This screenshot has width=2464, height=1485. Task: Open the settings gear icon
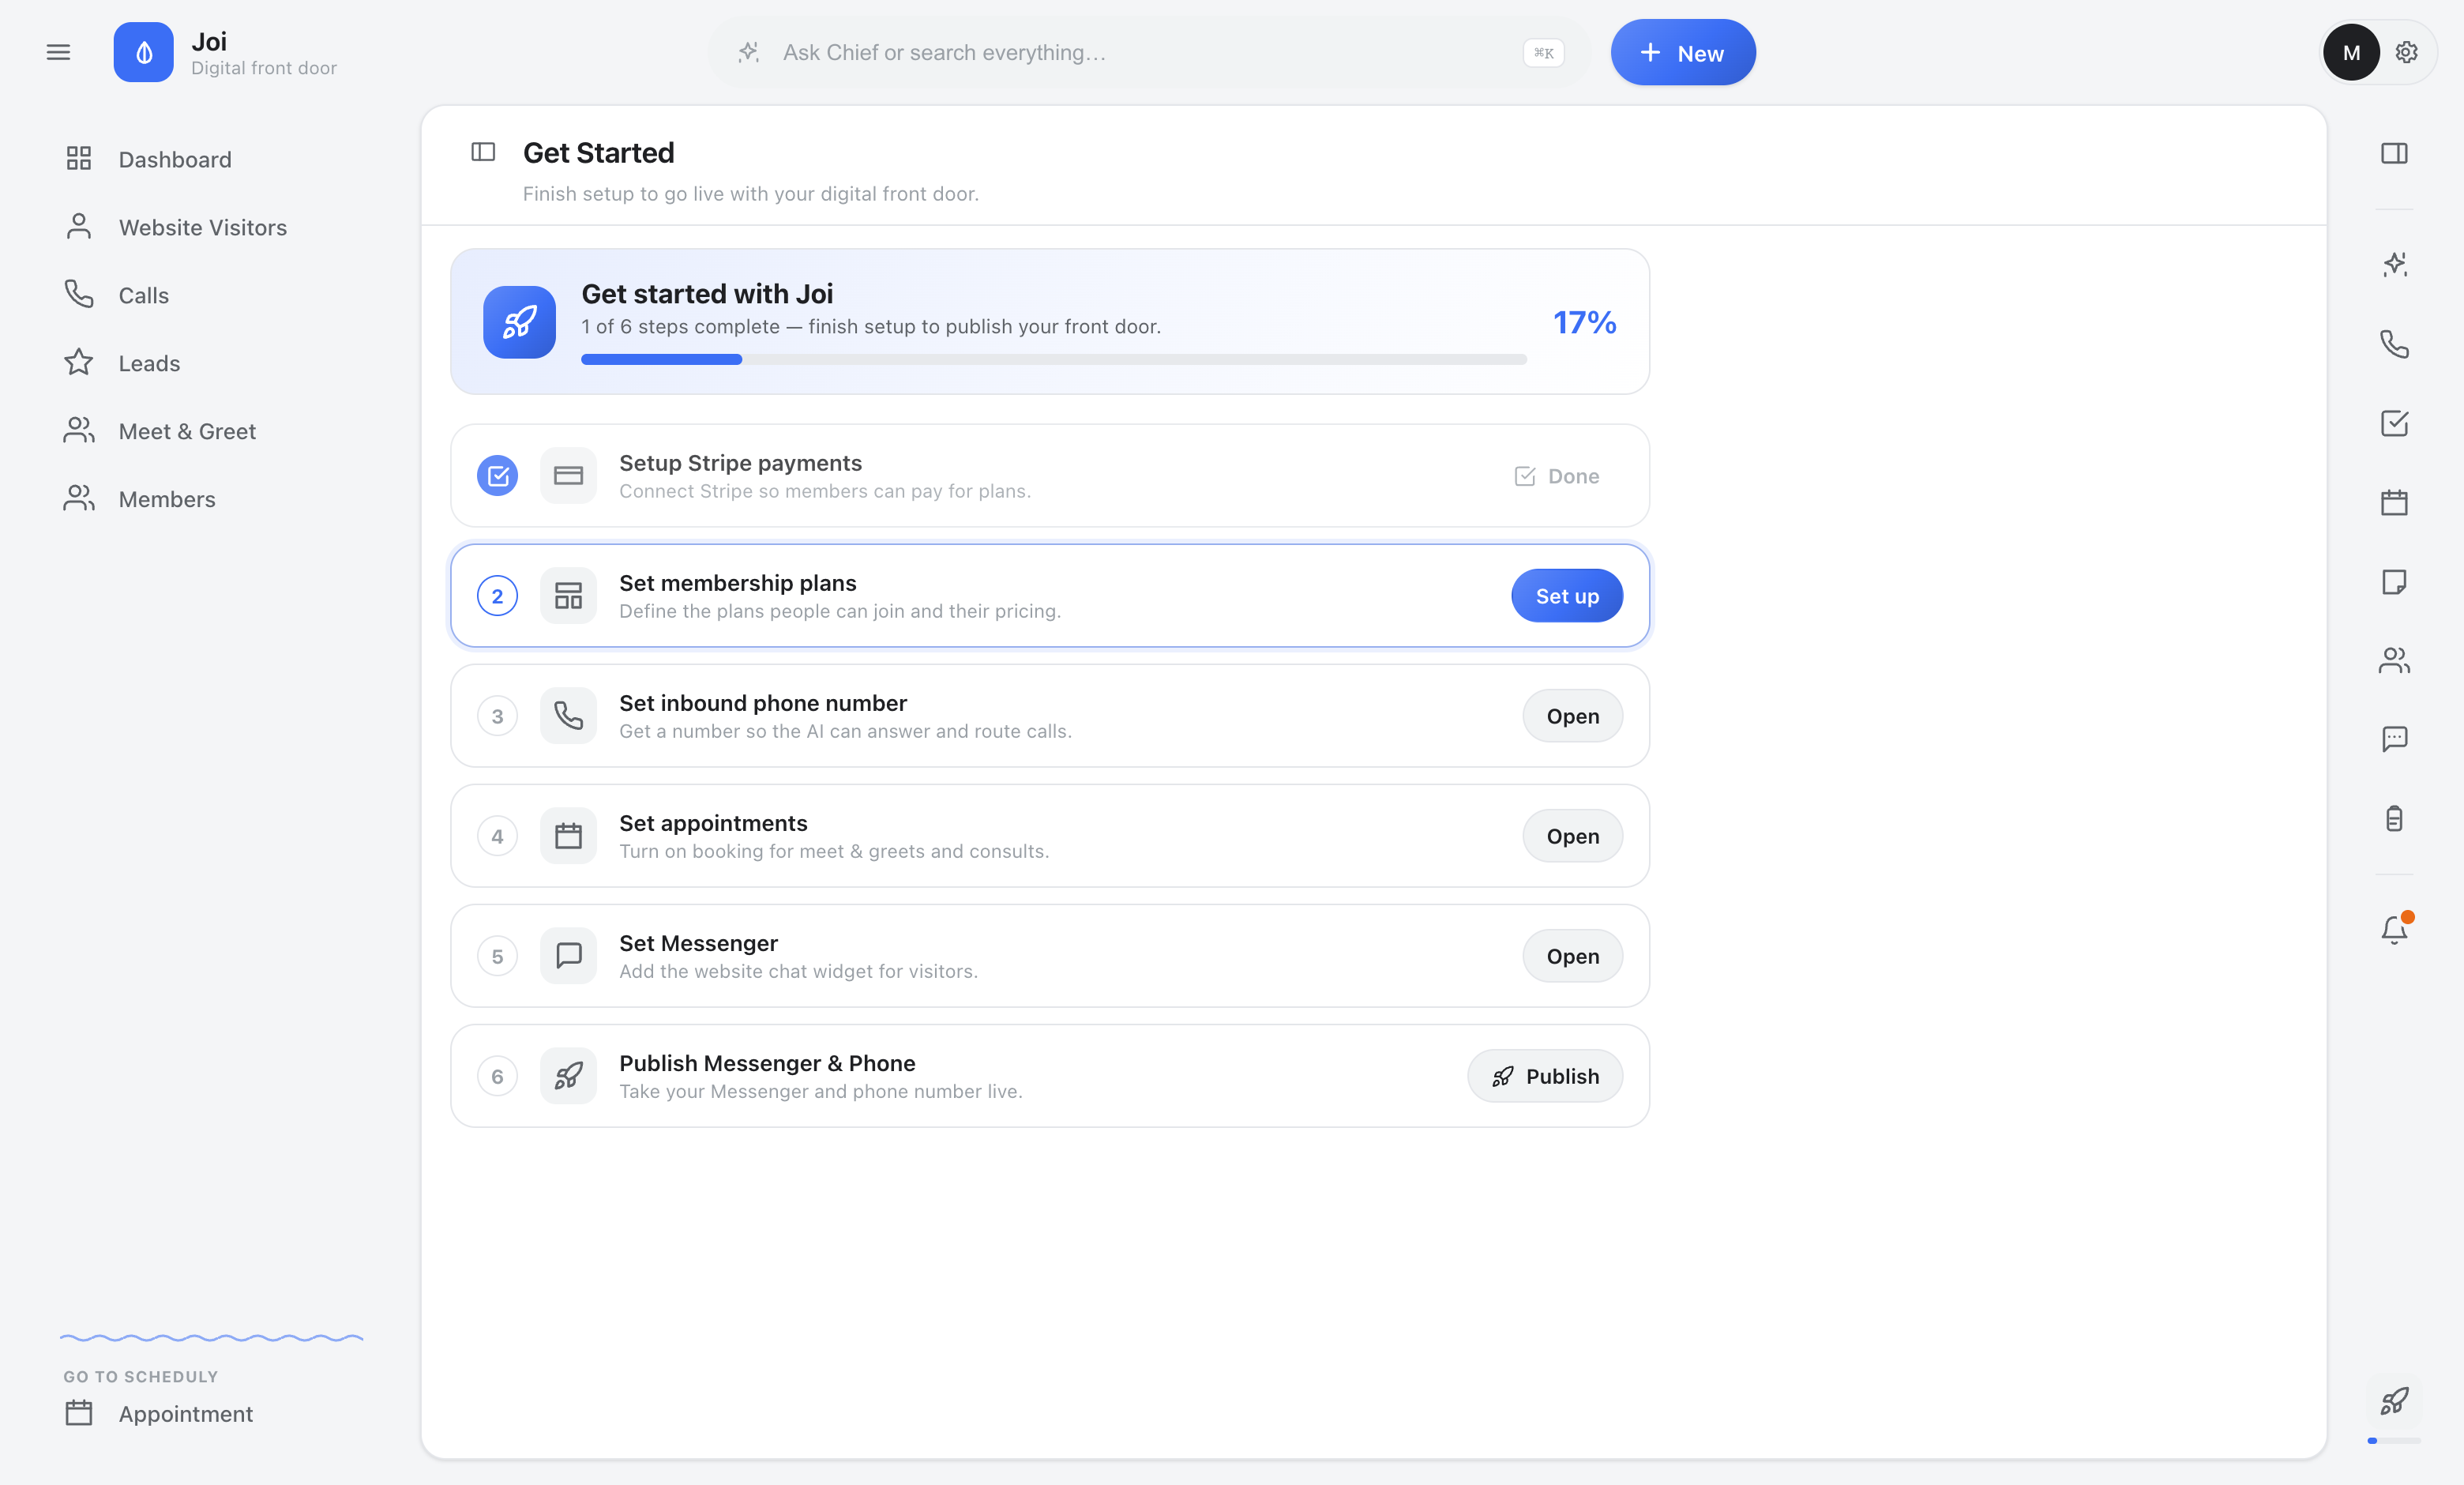coord(2407,52)
